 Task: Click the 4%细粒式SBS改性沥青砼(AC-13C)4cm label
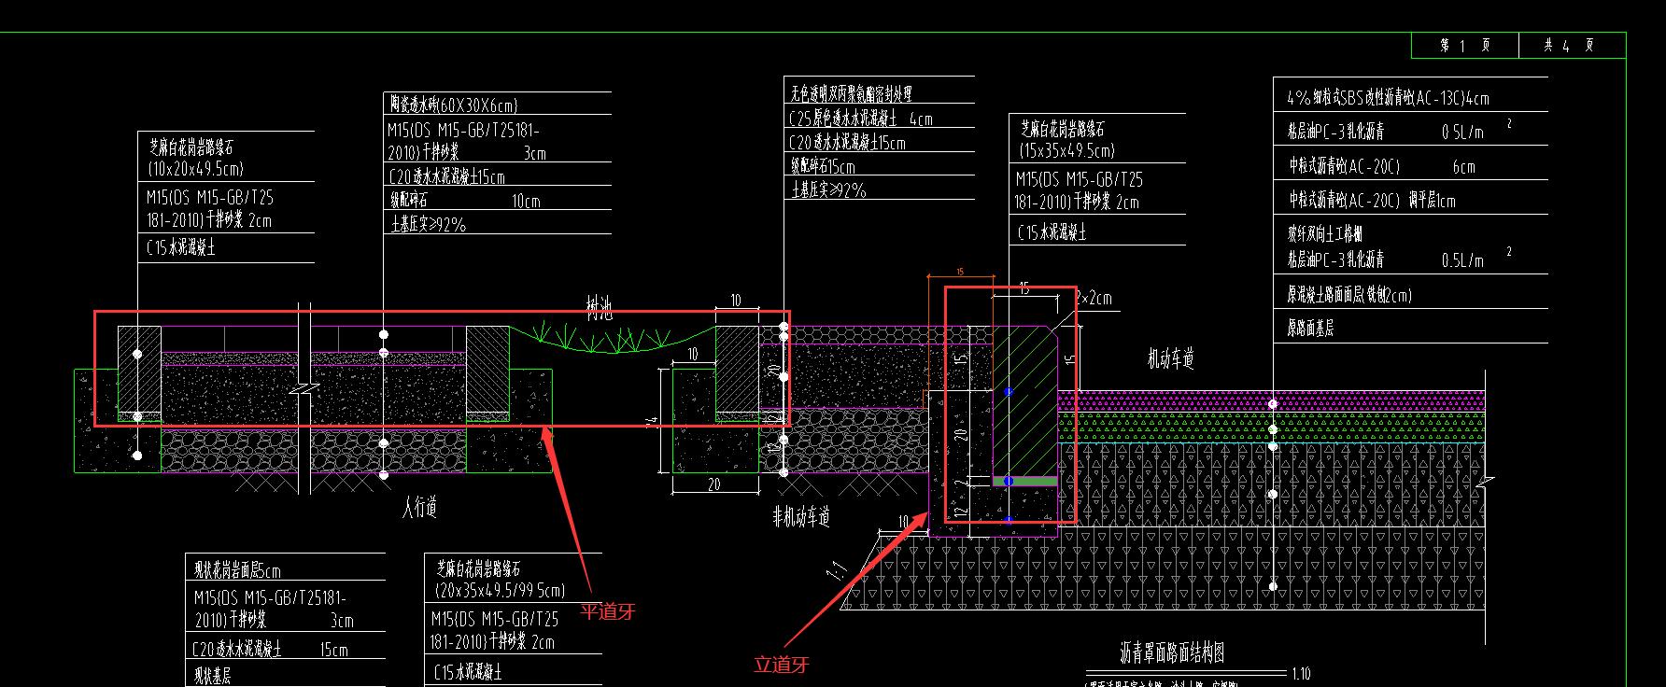pos(1388,97)
